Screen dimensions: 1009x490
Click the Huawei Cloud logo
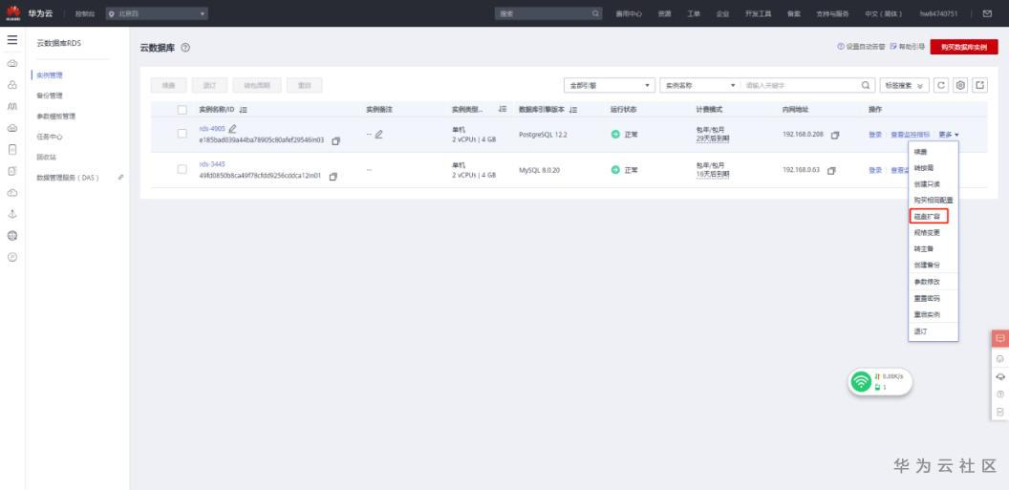click(12, 12)
